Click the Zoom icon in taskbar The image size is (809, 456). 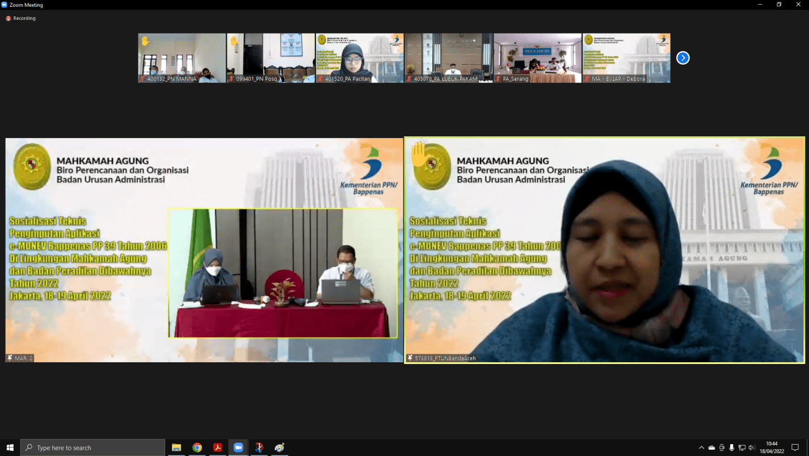point(238,447)
